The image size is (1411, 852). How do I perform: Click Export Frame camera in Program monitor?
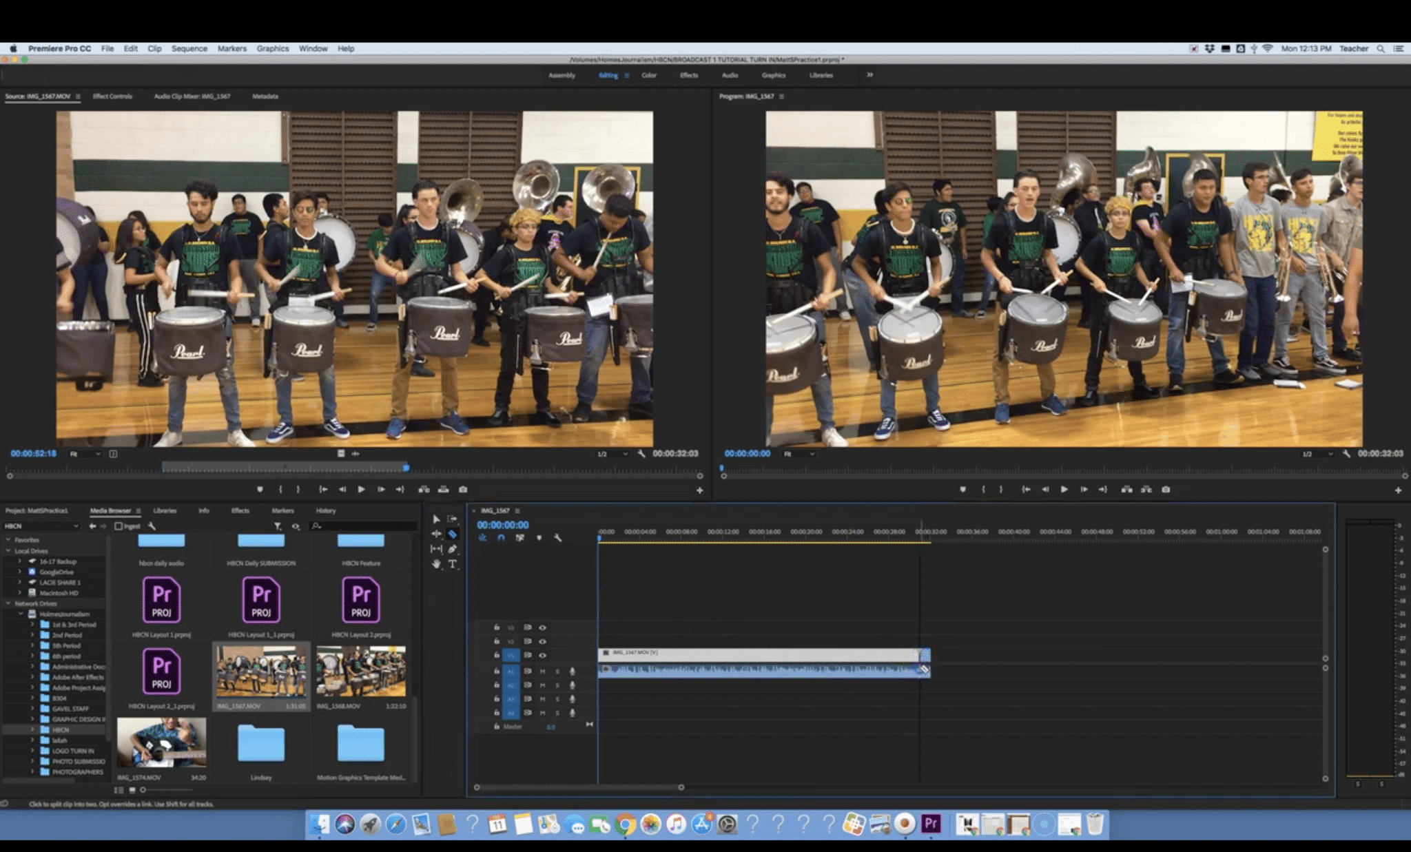point(1166,490)
